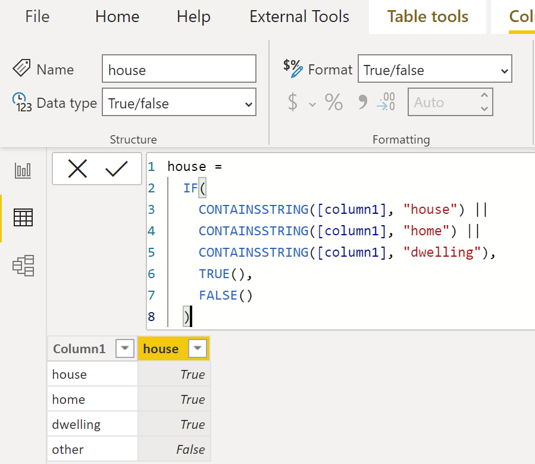
Task: Commit the formula with the checkmark icon
Action: pyautogui.click(x=117, y=169)
